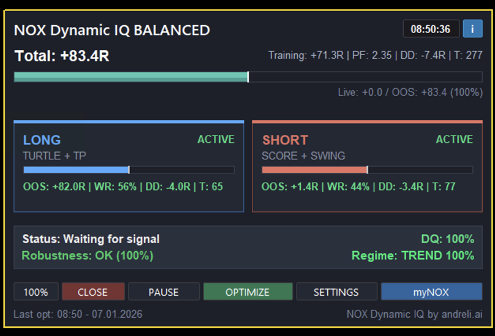The width and height of the screenshot is (495, 336).
Task: Click the PAUSE button
Action: tap(164, 291)
